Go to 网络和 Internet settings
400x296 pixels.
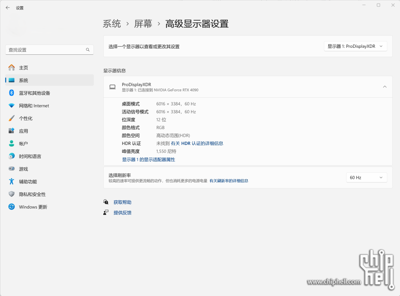click(49, 106)
